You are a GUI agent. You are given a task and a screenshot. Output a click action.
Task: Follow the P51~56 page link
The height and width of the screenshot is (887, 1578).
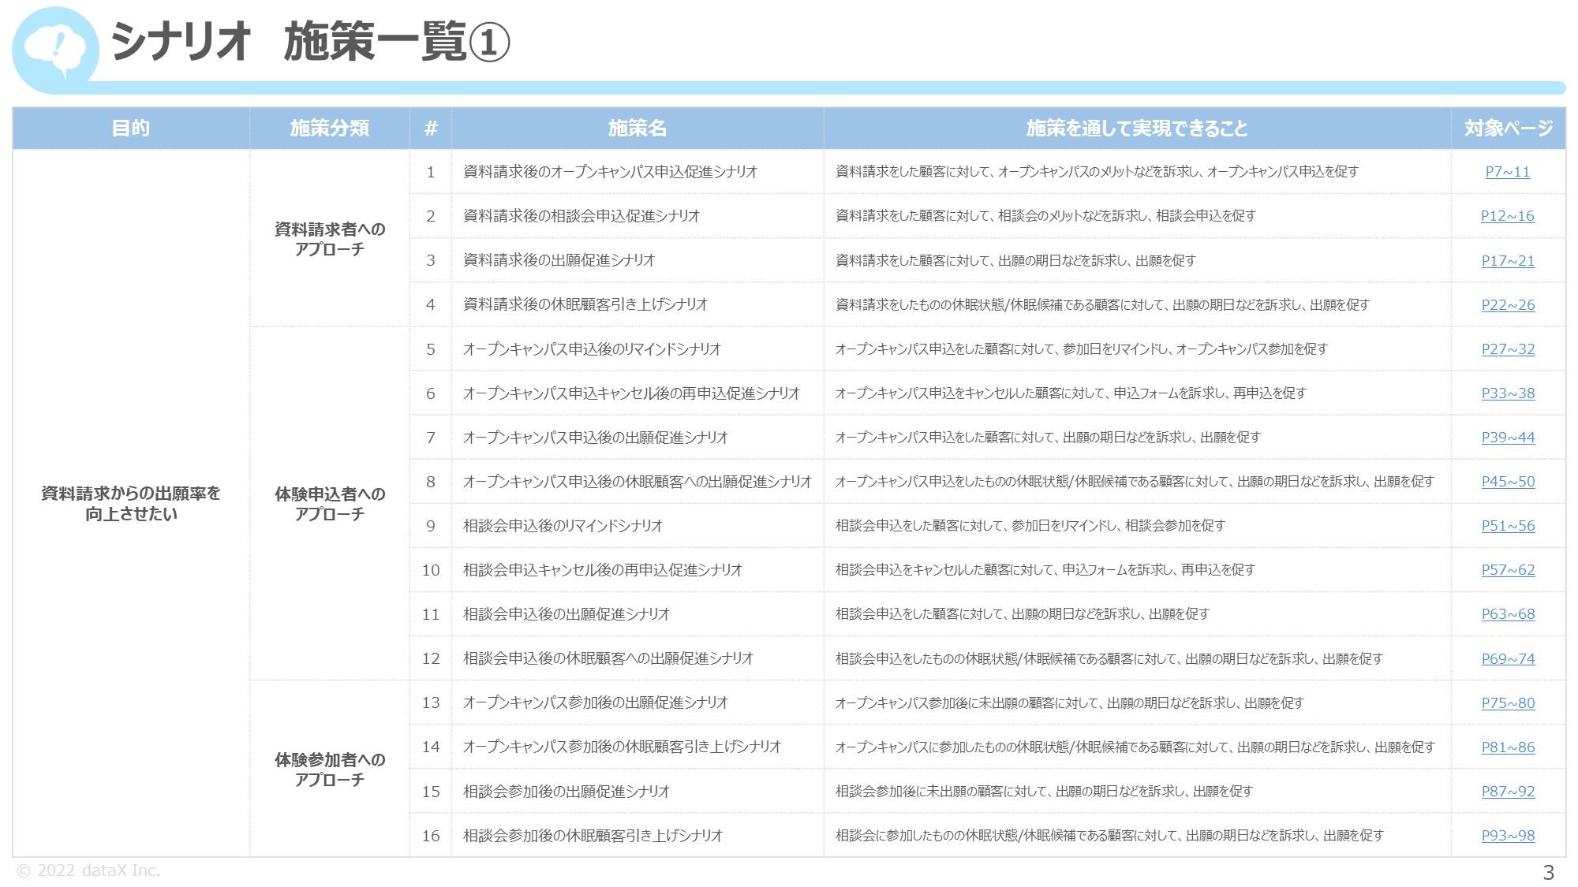tap(1508, 525)
